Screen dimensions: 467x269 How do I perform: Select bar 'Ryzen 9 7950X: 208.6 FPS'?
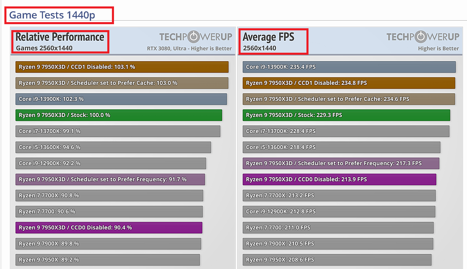[337, 260]
